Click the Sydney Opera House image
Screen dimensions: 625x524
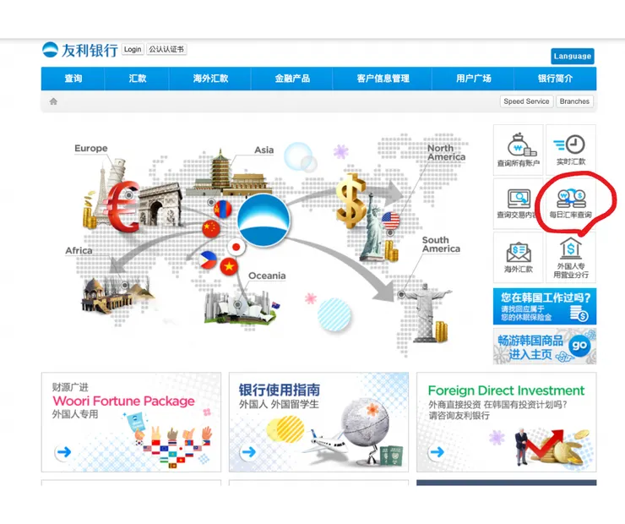[242, 307]
